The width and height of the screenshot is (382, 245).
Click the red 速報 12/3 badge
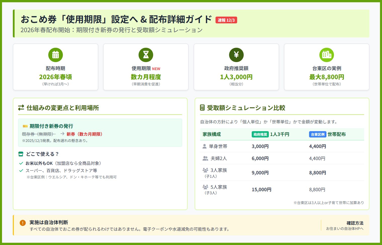tap(226, 20)
